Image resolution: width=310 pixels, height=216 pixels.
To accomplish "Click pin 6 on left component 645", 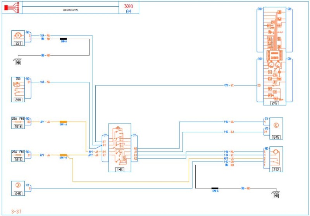I will [30, 188].
